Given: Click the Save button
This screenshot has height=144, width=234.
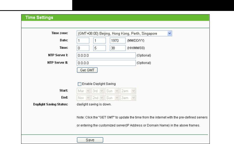Looking at the screenshot, I should pyautogui.click(x=90, y=140).
